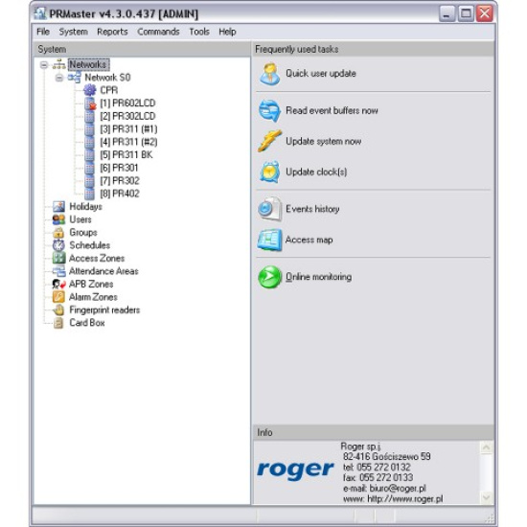The width and height of the screenshot is (527, 527).
Task: Click the [5] PR311 BK controller icon
Action: (89, 155)
